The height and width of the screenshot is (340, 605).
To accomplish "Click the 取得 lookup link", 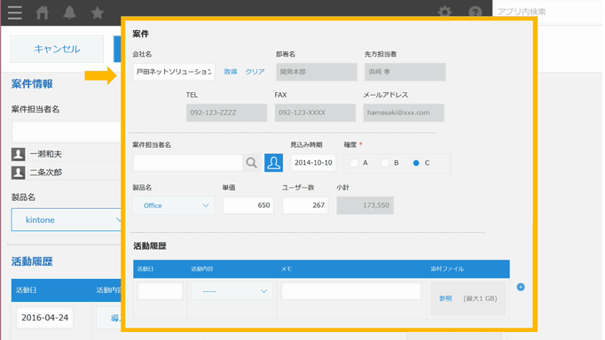I will (x=231, y=72).
